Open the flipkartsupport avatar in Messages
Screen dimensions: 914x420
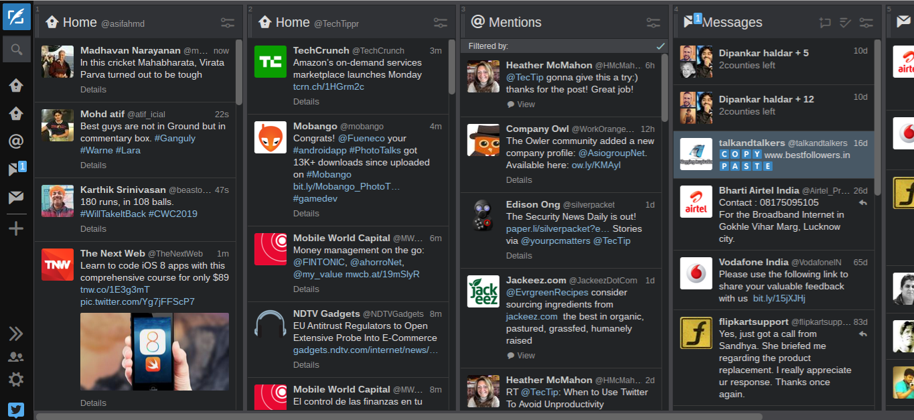(696, 333)
